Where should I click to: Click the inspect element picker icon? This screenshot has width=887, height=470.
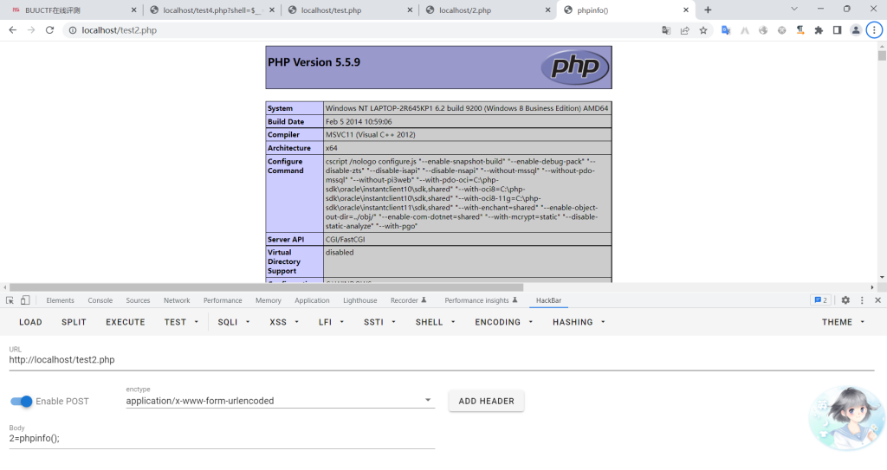(x=10, y=300)
